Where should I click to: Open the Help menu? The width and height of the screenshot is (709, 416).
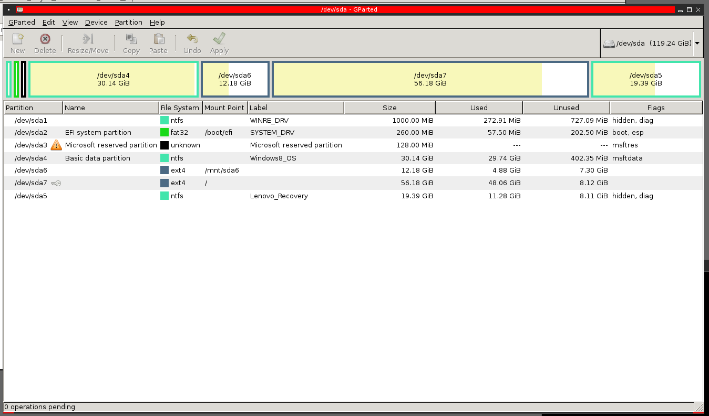coord(157,22)
